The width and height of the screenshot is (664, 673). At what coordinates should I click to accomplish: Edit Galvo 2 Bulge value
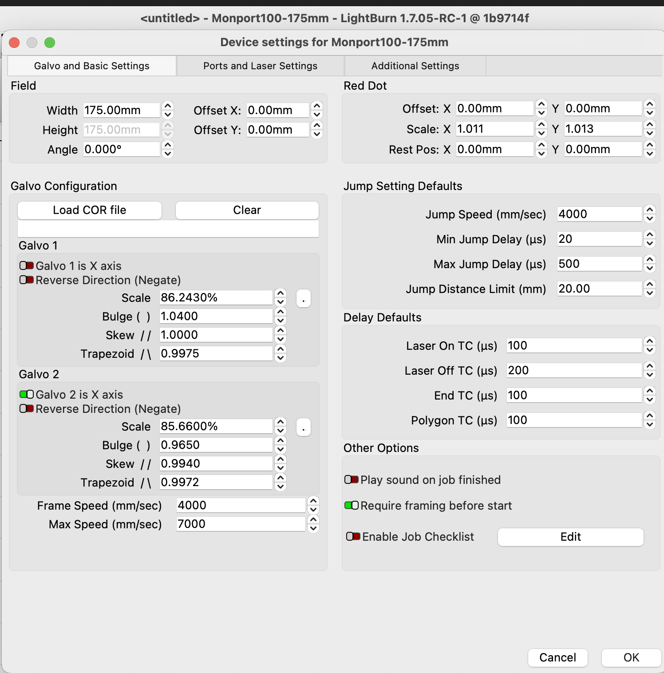[216, 445]
